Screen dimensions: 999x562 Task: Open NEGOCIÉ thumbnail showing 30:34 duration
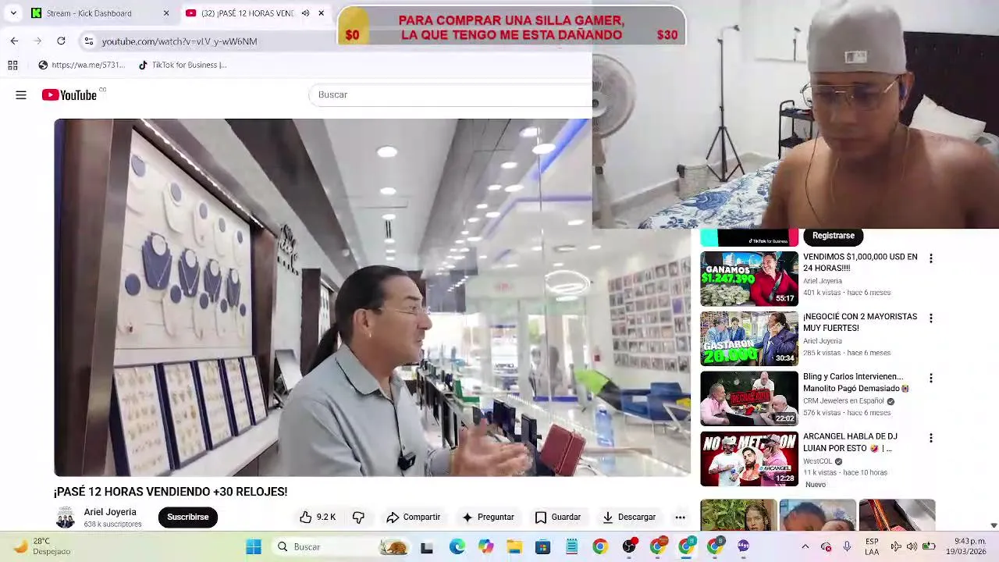(x=749, y=339)
